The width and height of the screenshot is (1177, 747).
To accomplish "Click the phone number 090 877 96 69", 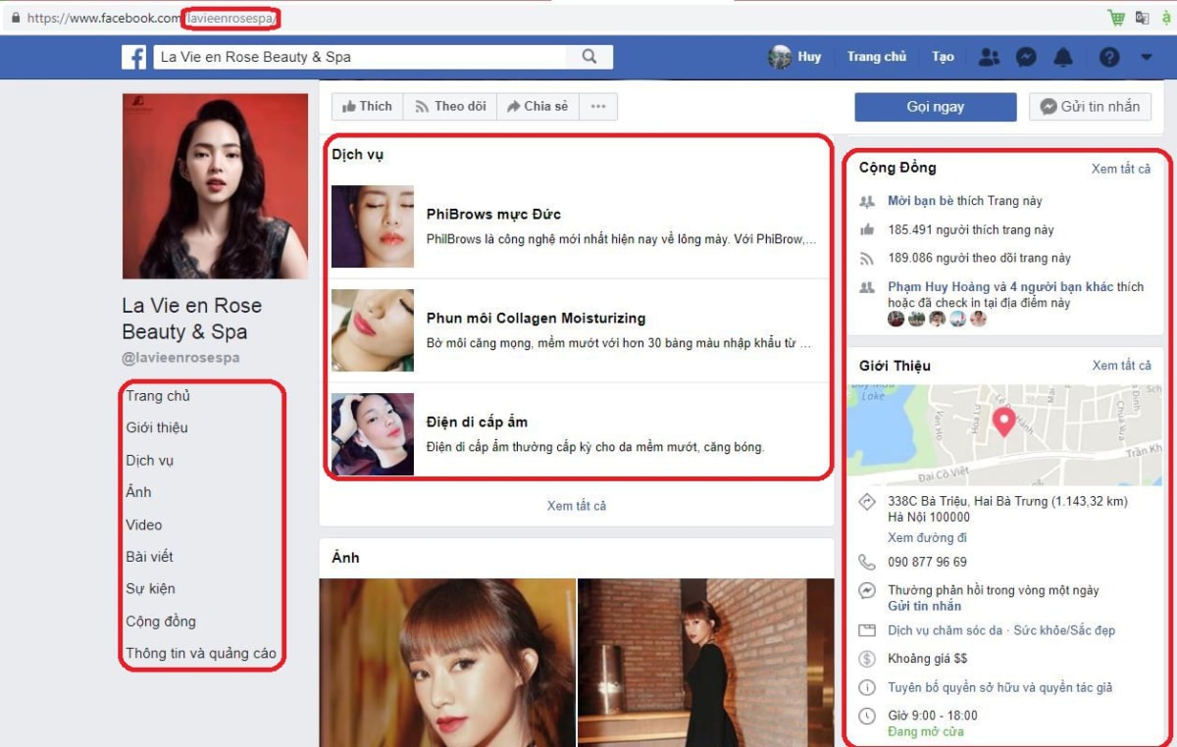I will coord(927,563).
